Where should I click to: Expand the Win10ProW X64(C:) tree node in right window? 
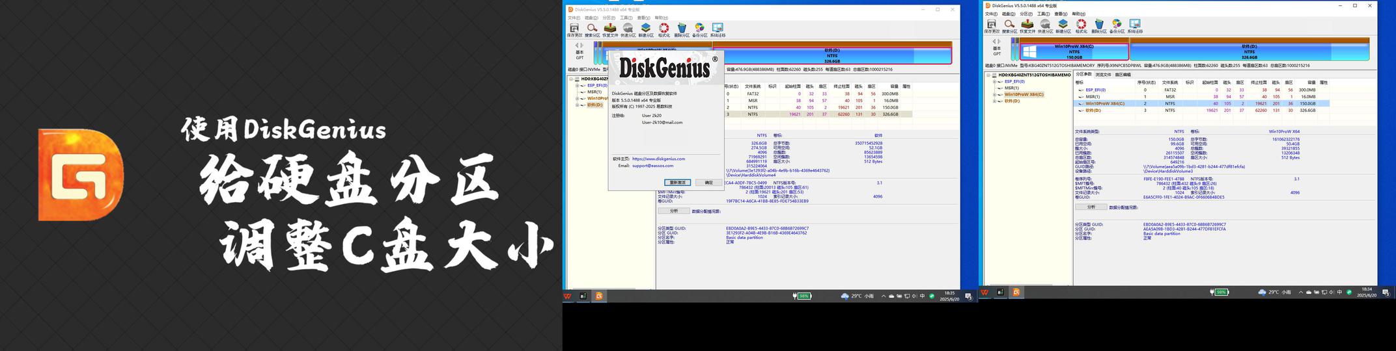tap(994, 95)
